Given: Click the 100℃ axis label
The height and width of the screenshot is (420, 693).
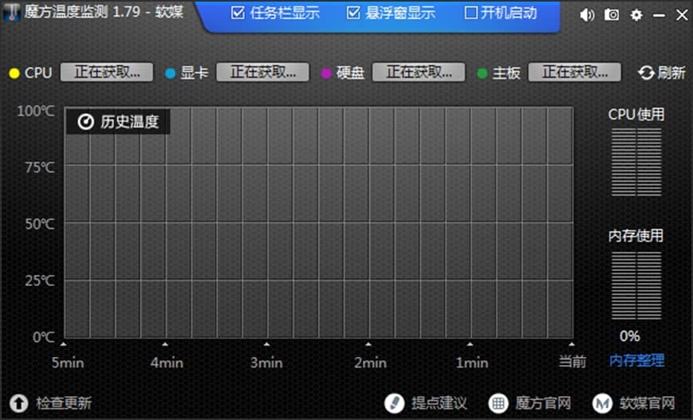Looking at the screenshot, I should 36,111.
